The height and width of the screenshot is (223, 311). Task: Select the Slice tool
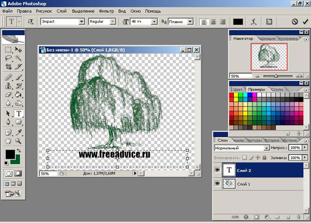(x=18, y=67)
